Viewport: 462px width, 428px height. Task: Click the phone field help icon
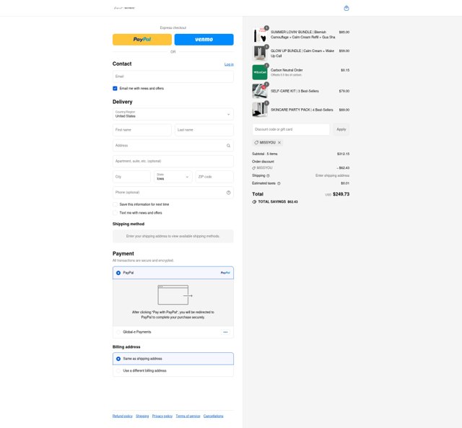click(x=228, y=193)
